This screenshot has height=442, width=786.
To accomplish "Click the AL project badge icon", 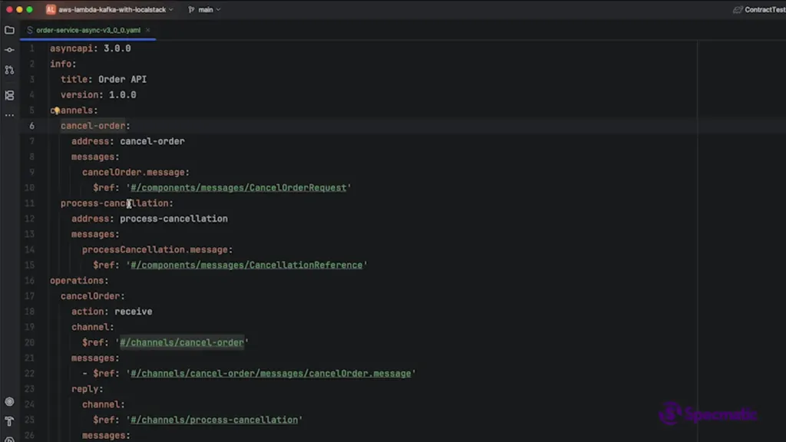I will coord(51,10).
